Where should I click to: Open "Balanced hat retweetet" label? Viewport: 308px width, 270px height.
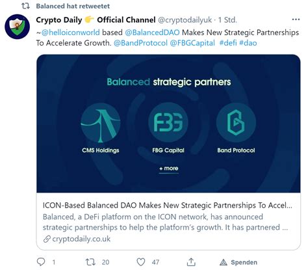pos(73,6)
